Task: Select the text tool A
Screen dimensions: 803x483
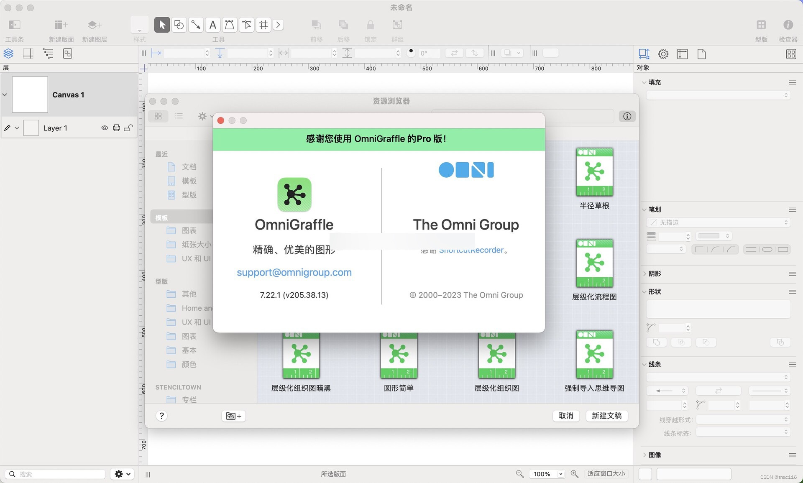Action: click(x=213, y=25)
